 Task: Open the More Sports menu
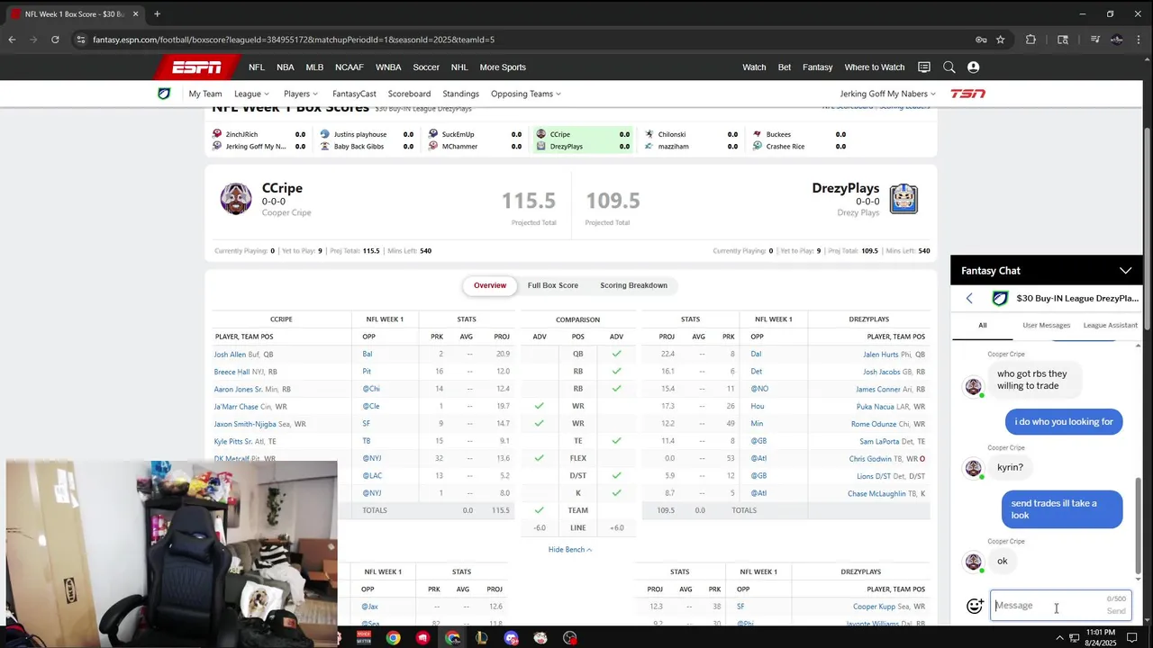point(503,67)
